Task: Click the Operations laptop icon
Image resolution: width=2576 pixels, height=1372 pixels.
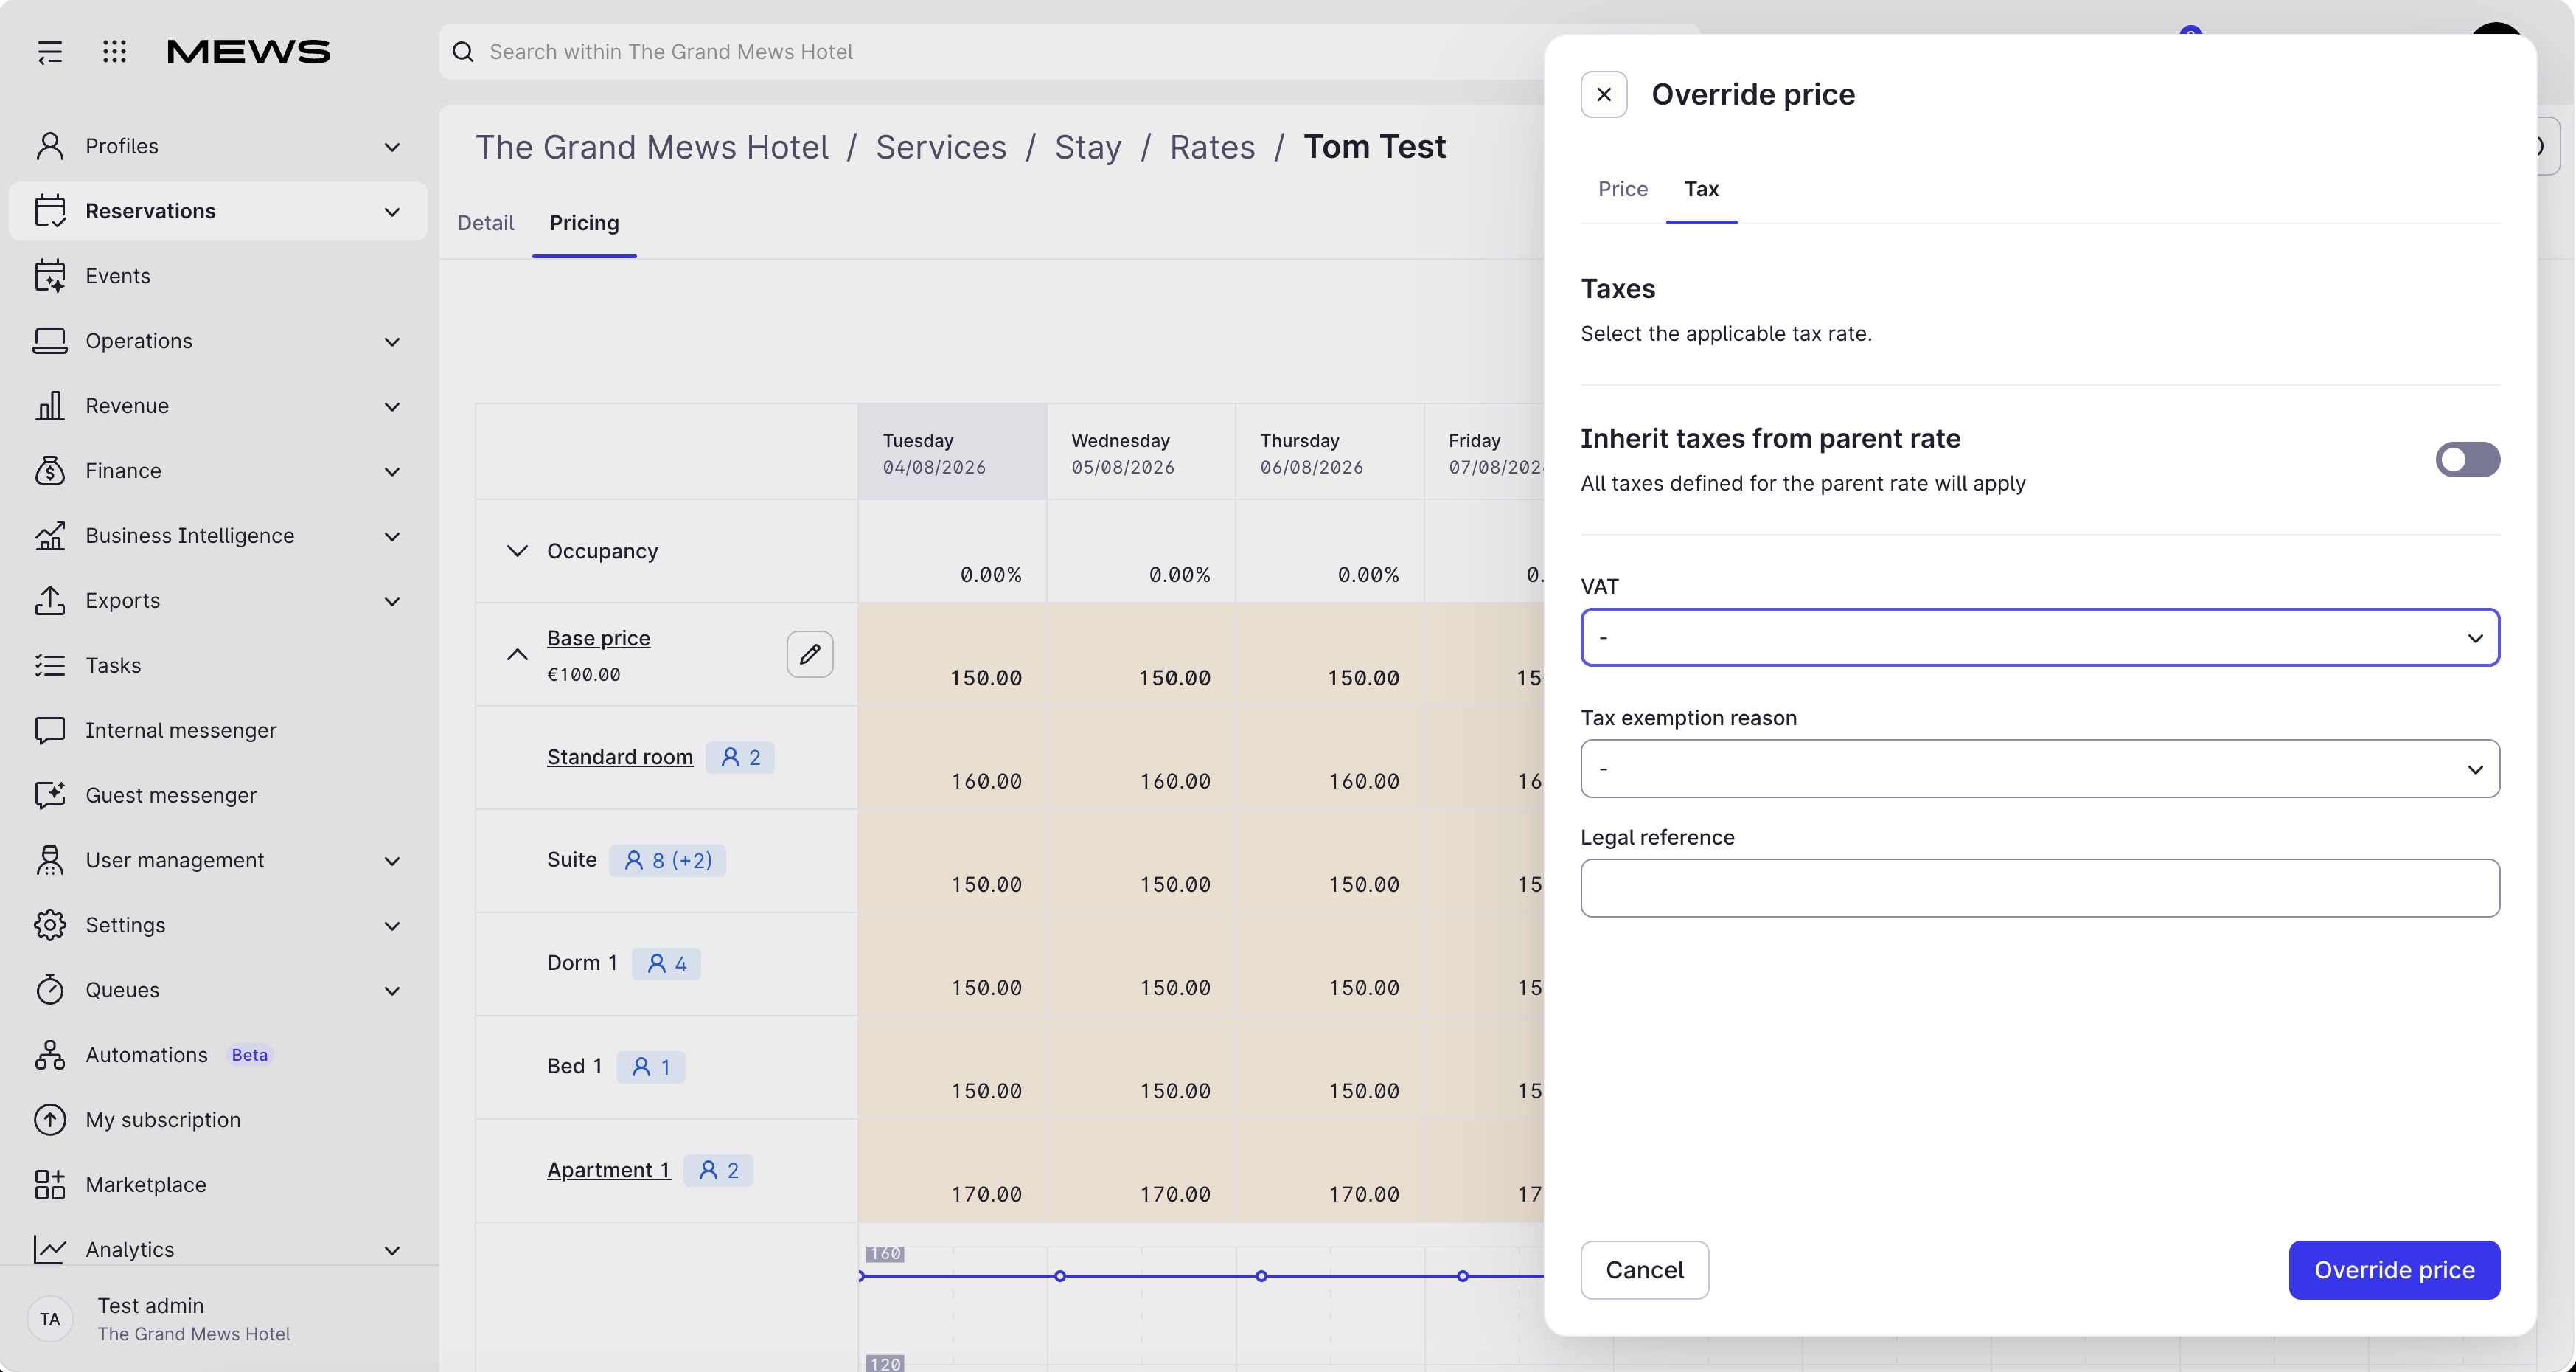Action: (x=50, y=342)
